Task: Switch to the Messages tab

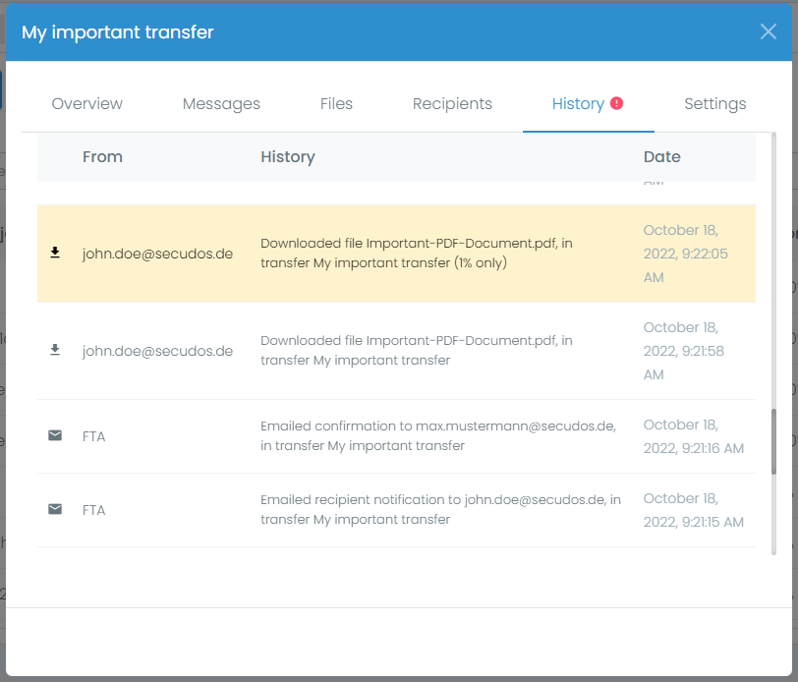Action: click(x=221, y=104)
